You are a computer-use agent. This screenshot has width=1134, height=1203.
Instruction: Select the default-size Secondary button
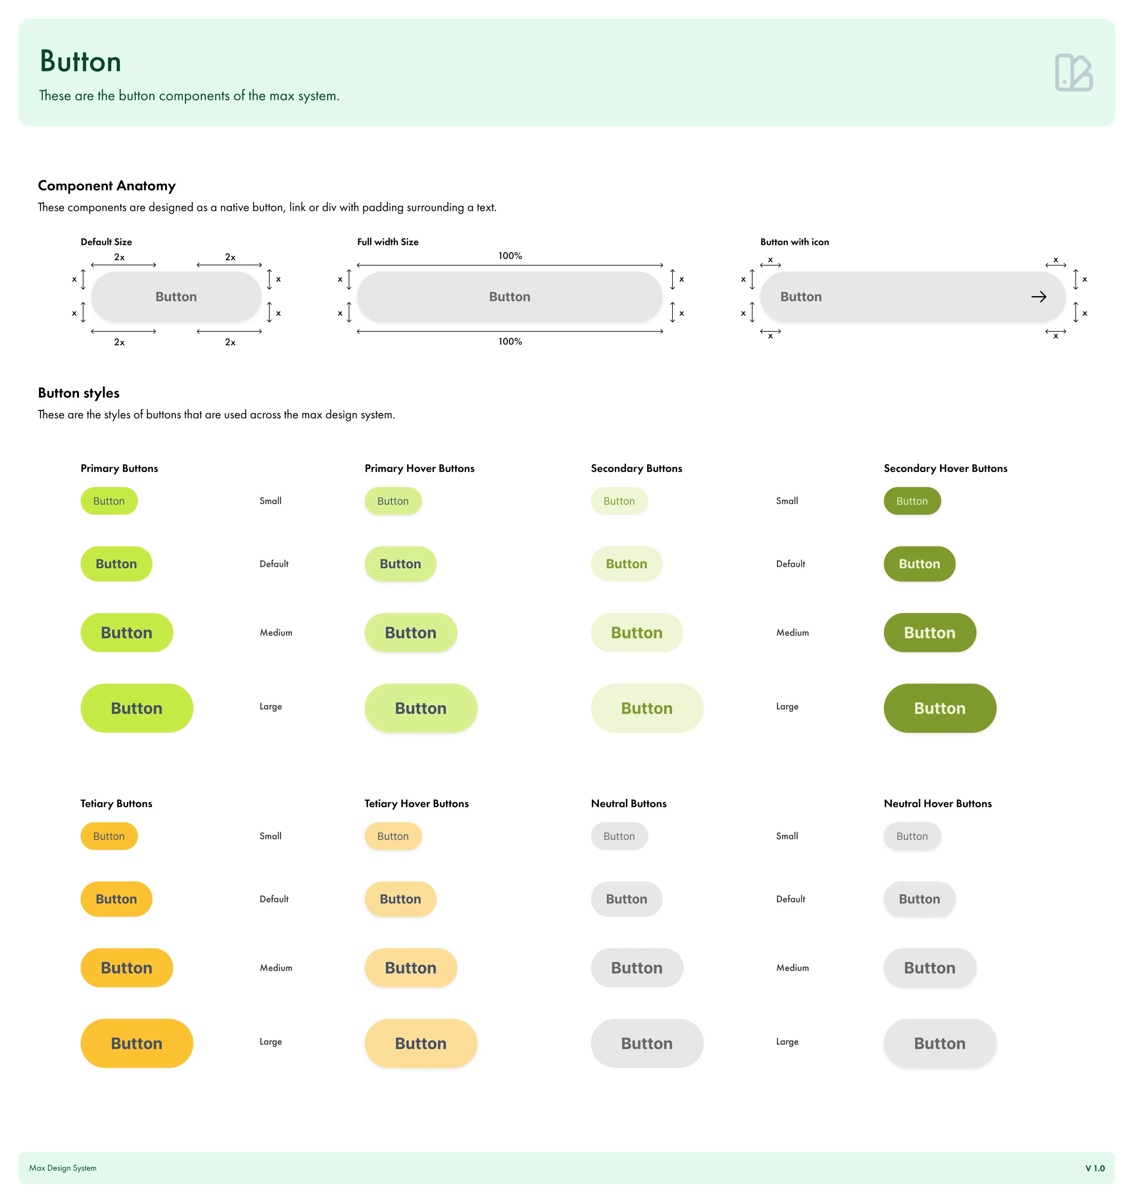pyautogui.click(x=626, y=564)
